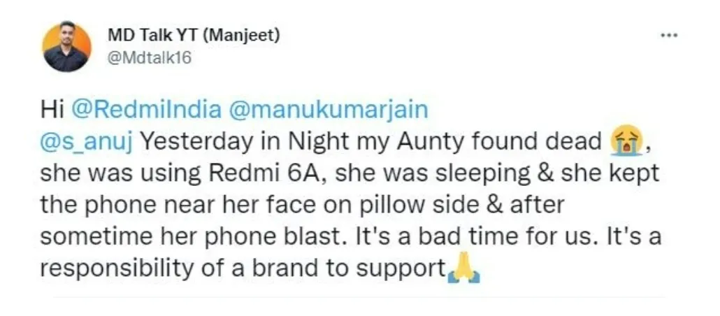
Task: Open the MD Talk YT display name
Action: coord(194,35)
